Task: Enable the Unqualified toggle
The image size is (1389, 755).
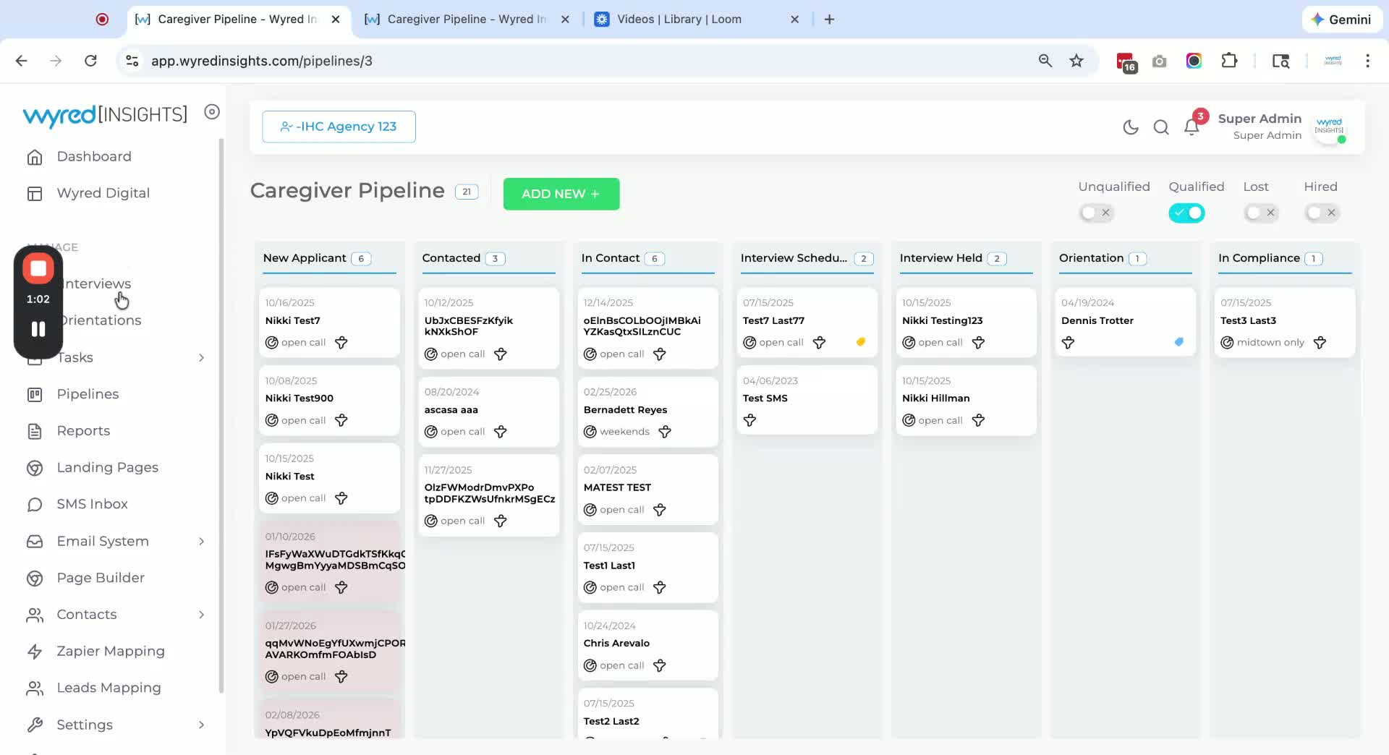Action: click(x=1096, y=213)
